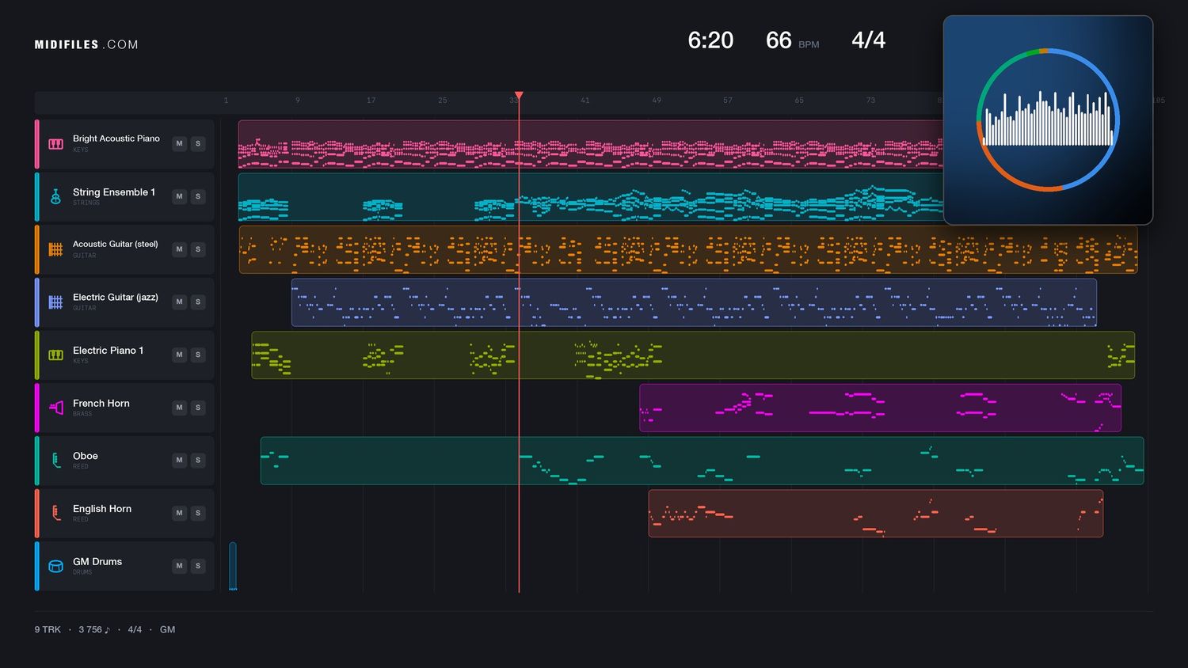Solo the English Horn track
The height and width of the screenshot is (668, 1188).
[x=198, y=513]
